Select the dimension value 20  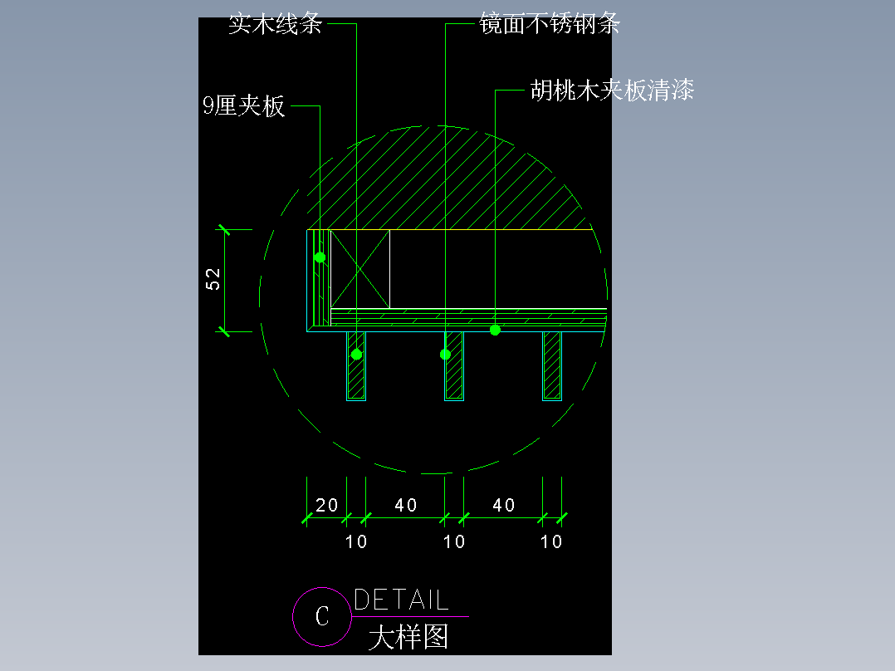(x=327, y=506)
